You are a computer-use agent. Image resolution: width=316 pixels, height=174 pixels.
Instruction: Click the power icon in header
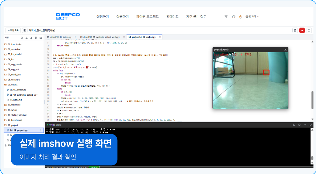click(240, 17)
